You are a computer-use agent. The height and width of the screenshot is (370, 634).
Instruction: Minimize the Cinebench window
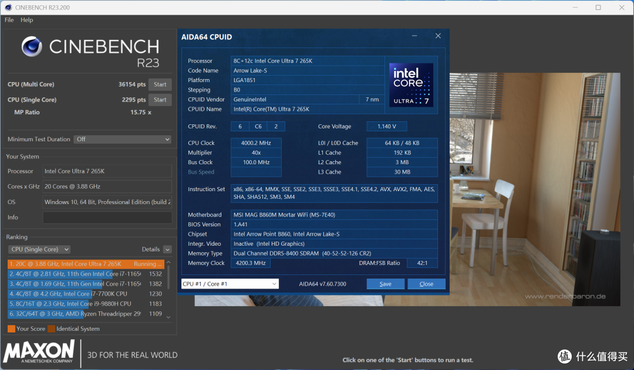[575, 7]
